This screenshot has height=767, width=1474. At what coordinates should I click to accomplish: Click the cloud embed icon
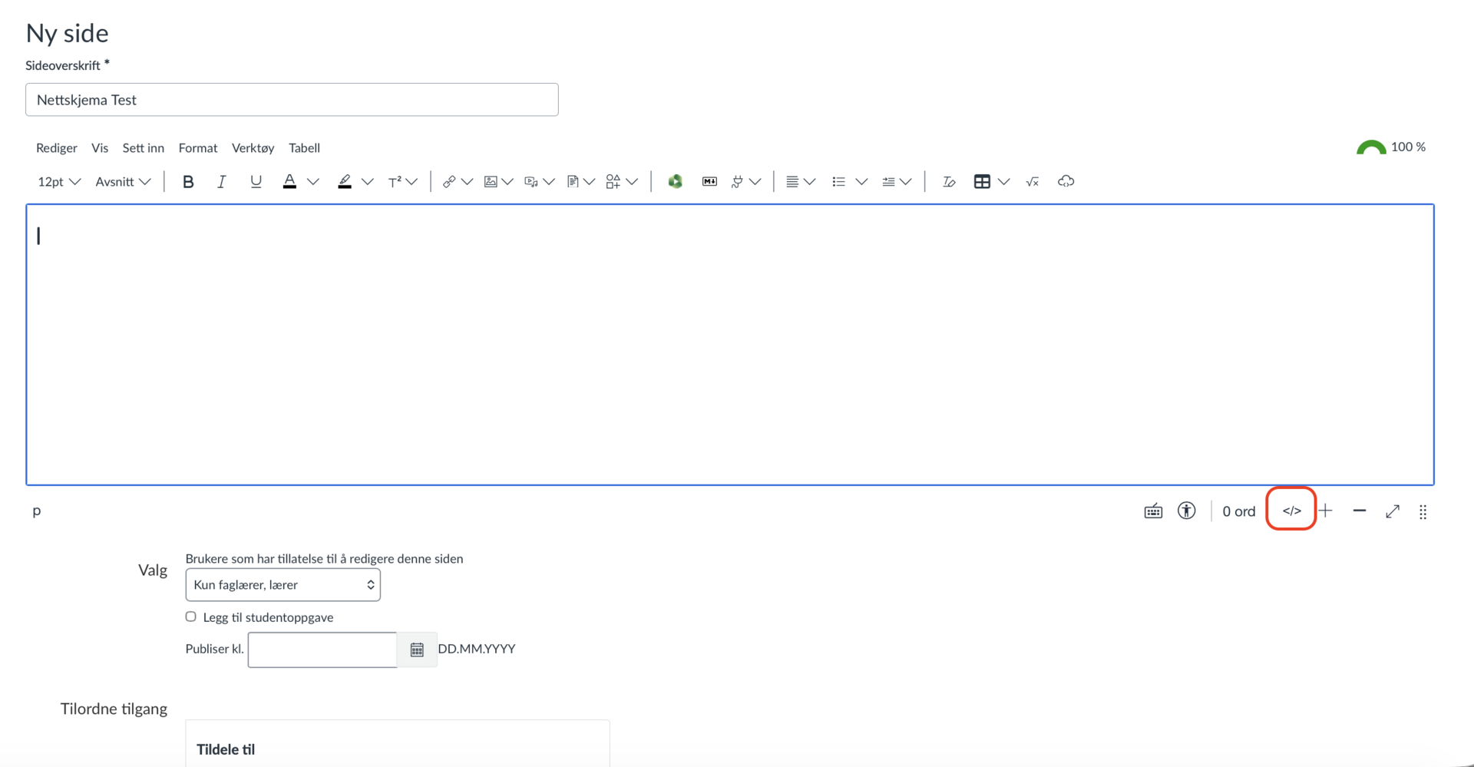click(1066, 182)
